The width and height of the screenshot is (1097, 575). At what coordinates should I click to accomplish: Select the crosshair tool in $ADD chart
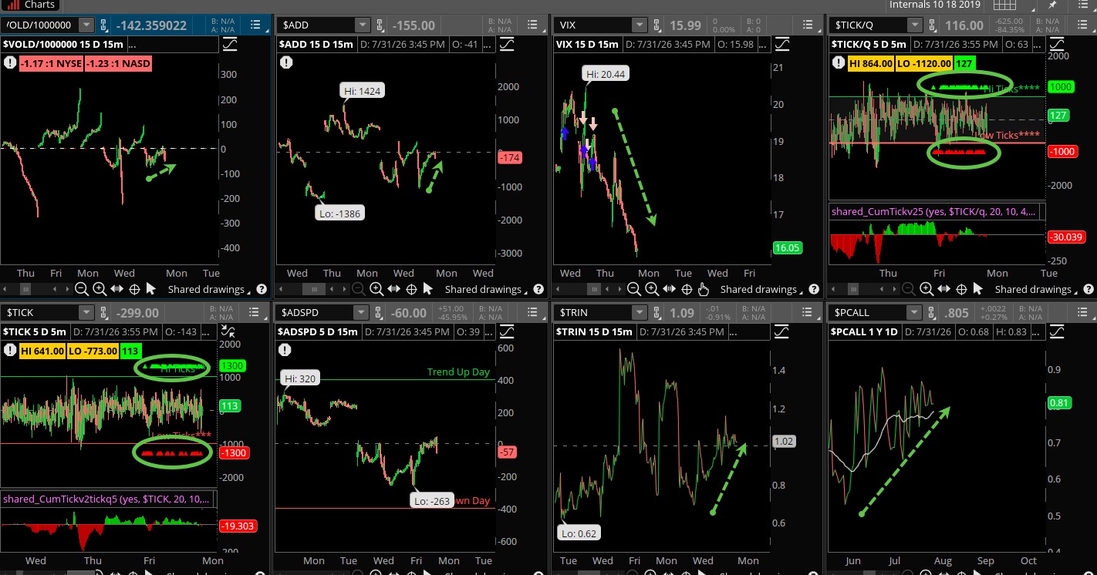pyautogui.click(x=411, y=289)
